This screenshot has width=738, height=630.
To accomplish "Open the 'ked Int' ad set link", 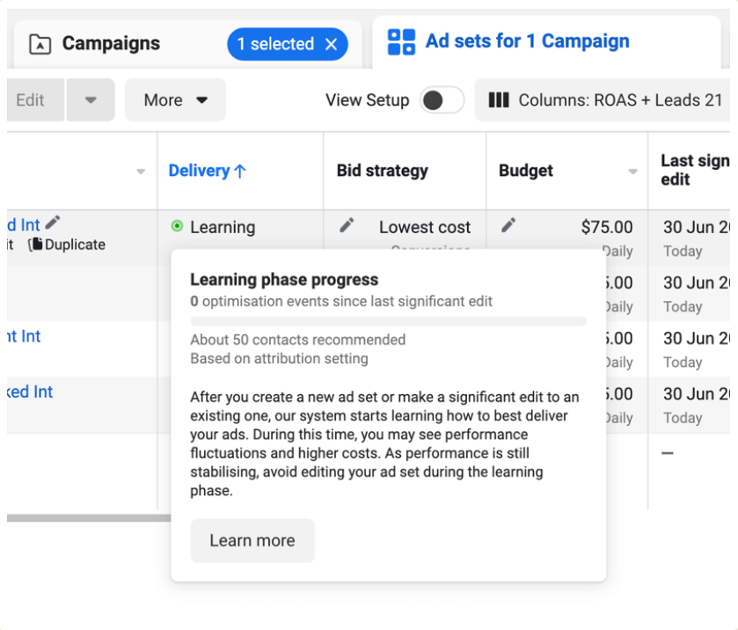I will pyautogui.click(x=30, y=392).
